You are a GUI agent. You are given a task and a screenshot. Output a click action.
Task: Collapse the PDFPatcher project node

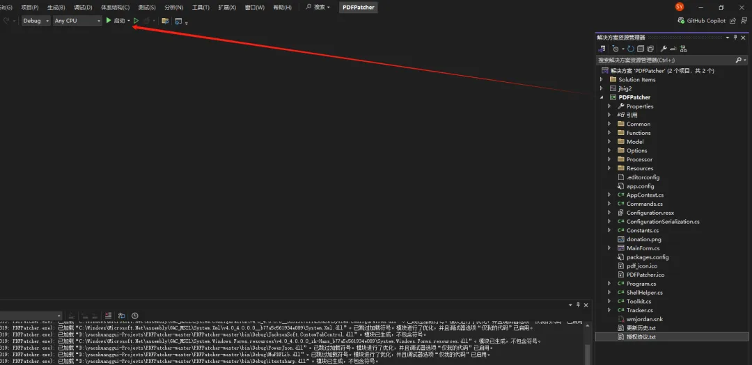point(602,97)
